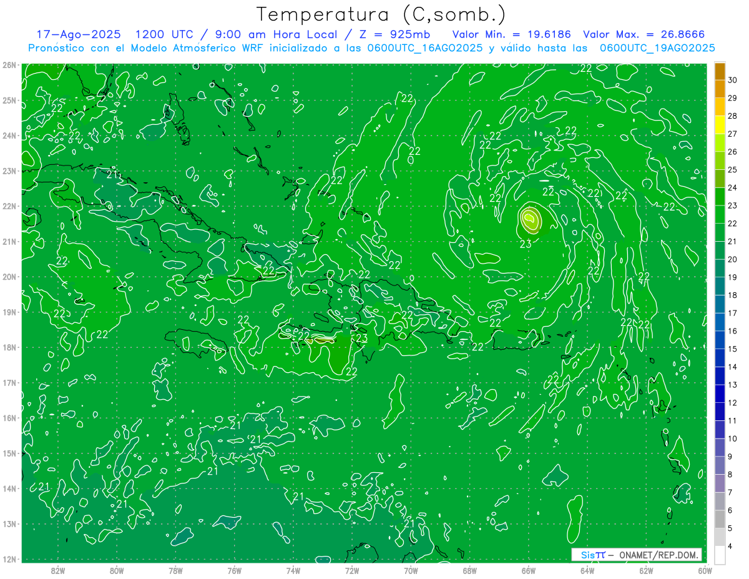Click the 14N latitude axis label
The height and width of the screenshot is (579, 749).
click(x=9, y=488)
